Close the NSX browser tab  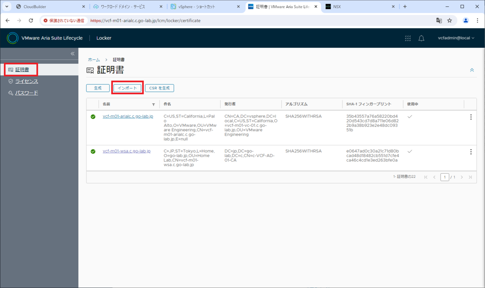(x=394, y=6)
